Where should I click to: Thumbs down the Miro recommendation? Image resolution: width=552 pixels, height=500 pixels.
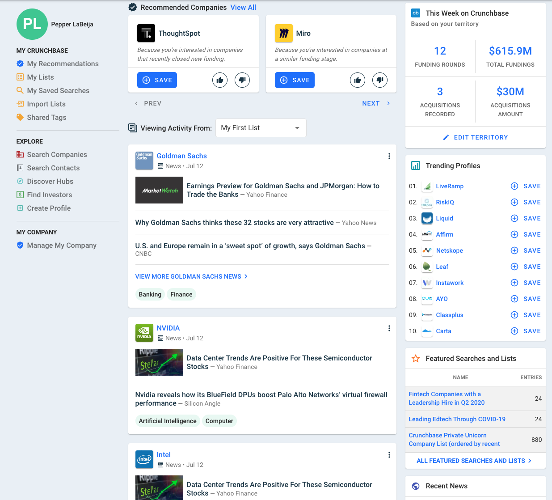380,80
